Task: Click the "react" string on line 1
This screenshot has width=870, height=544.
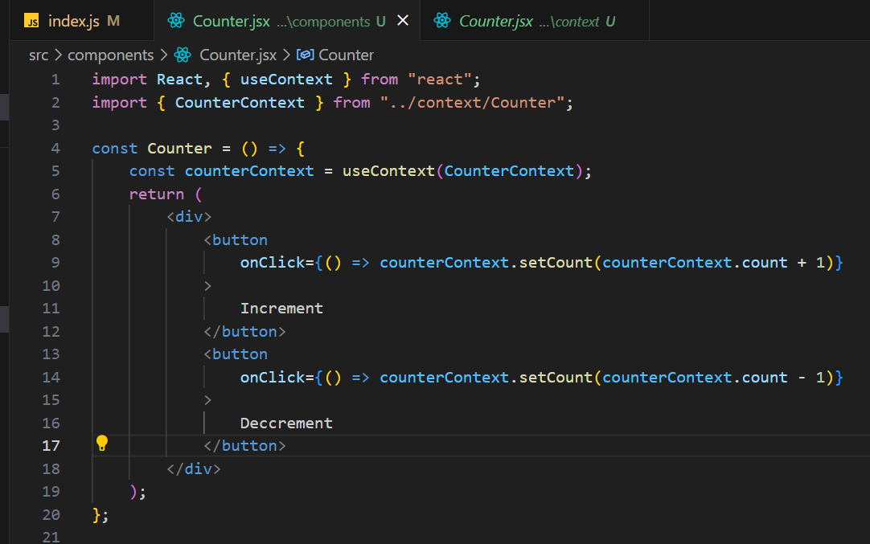Action: (x=440, y=80)
